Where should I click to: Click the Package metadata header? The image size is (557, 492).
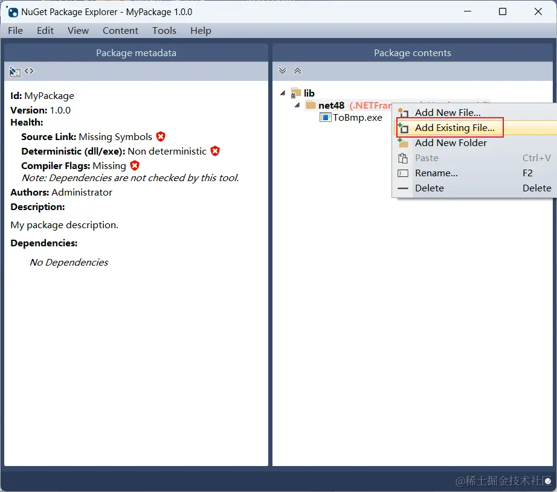(136, 53)
